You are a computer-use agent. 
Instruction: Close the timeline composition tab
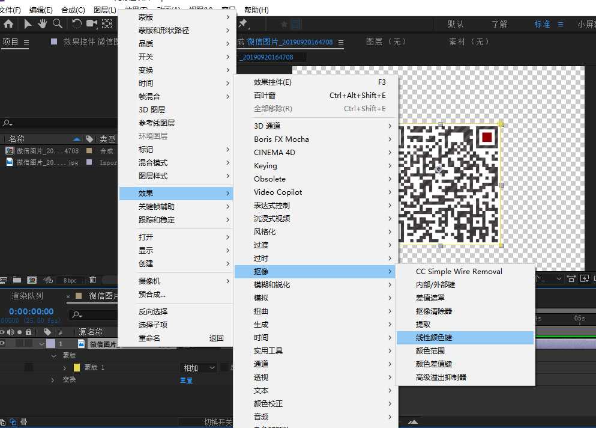(x=68, y=296)
